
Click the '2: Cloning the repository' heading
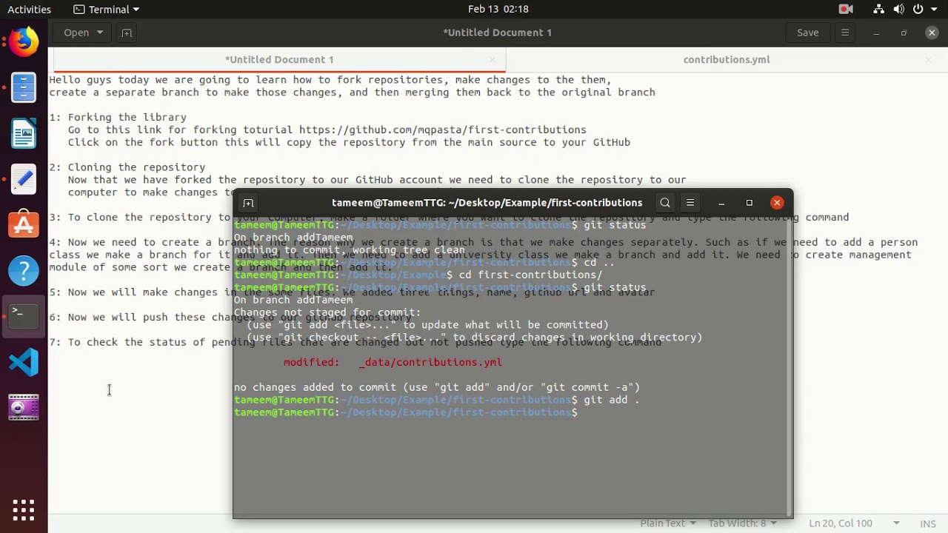pyautogui.click(x=127, y=167)
